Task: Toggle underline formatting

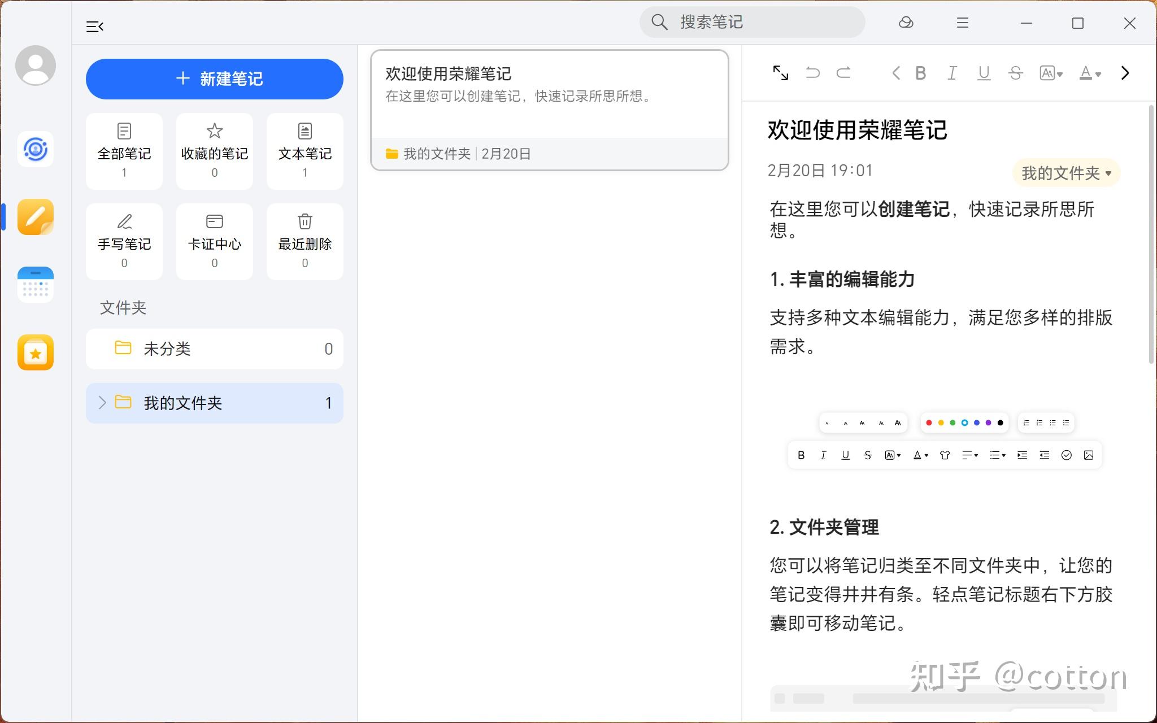Action: (x=984, y=73)
